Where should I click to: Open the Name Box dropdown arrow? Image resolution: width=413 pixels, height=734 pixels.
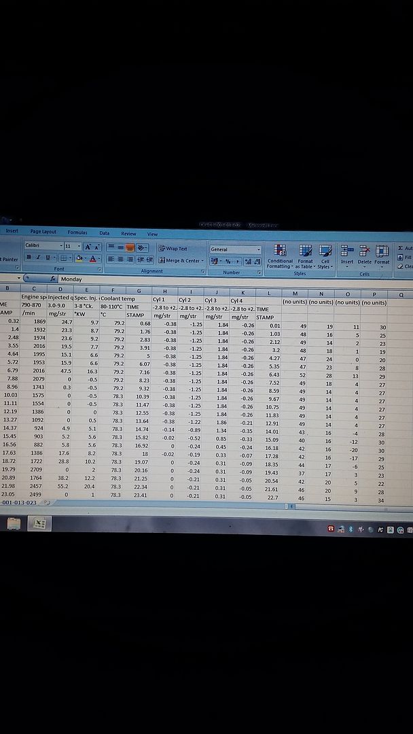(x=19, y=279)
